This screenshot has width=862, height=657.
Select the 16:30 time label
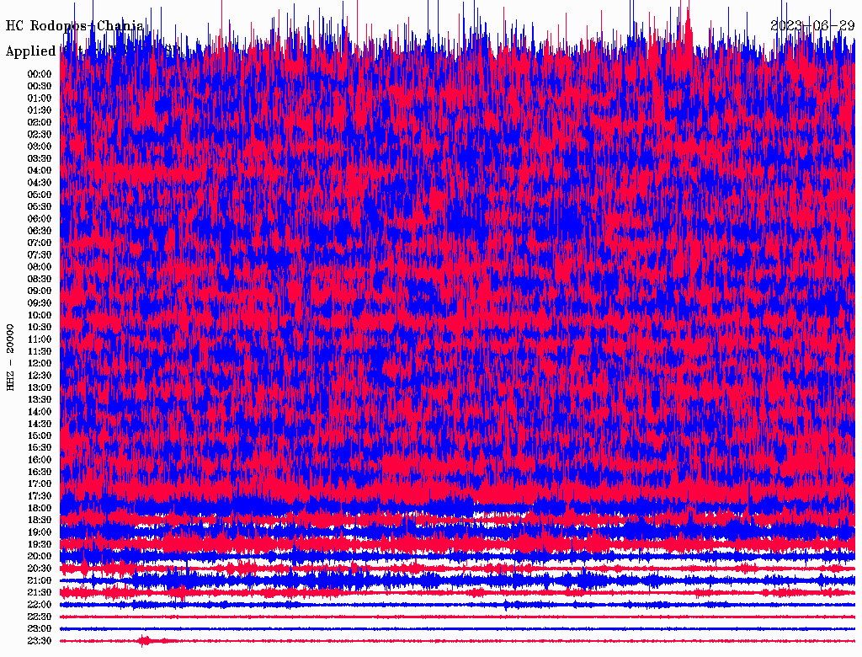(x=40, y=473)
